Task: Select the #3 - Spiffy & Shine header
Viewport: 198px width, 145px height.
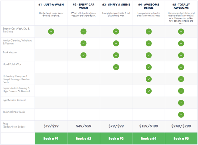Action: tap(116, 5)
